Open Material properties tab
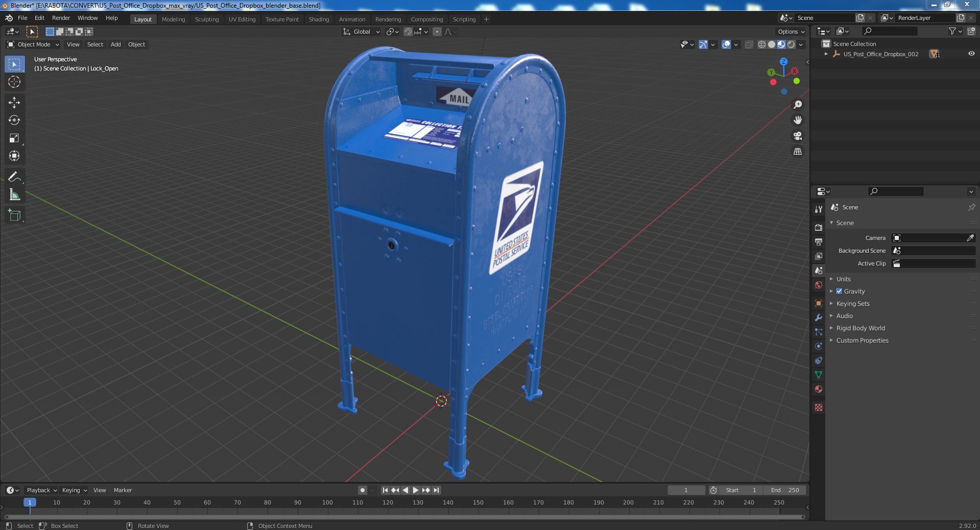Screen dimensions: 980x530 (x=819, y=389)
